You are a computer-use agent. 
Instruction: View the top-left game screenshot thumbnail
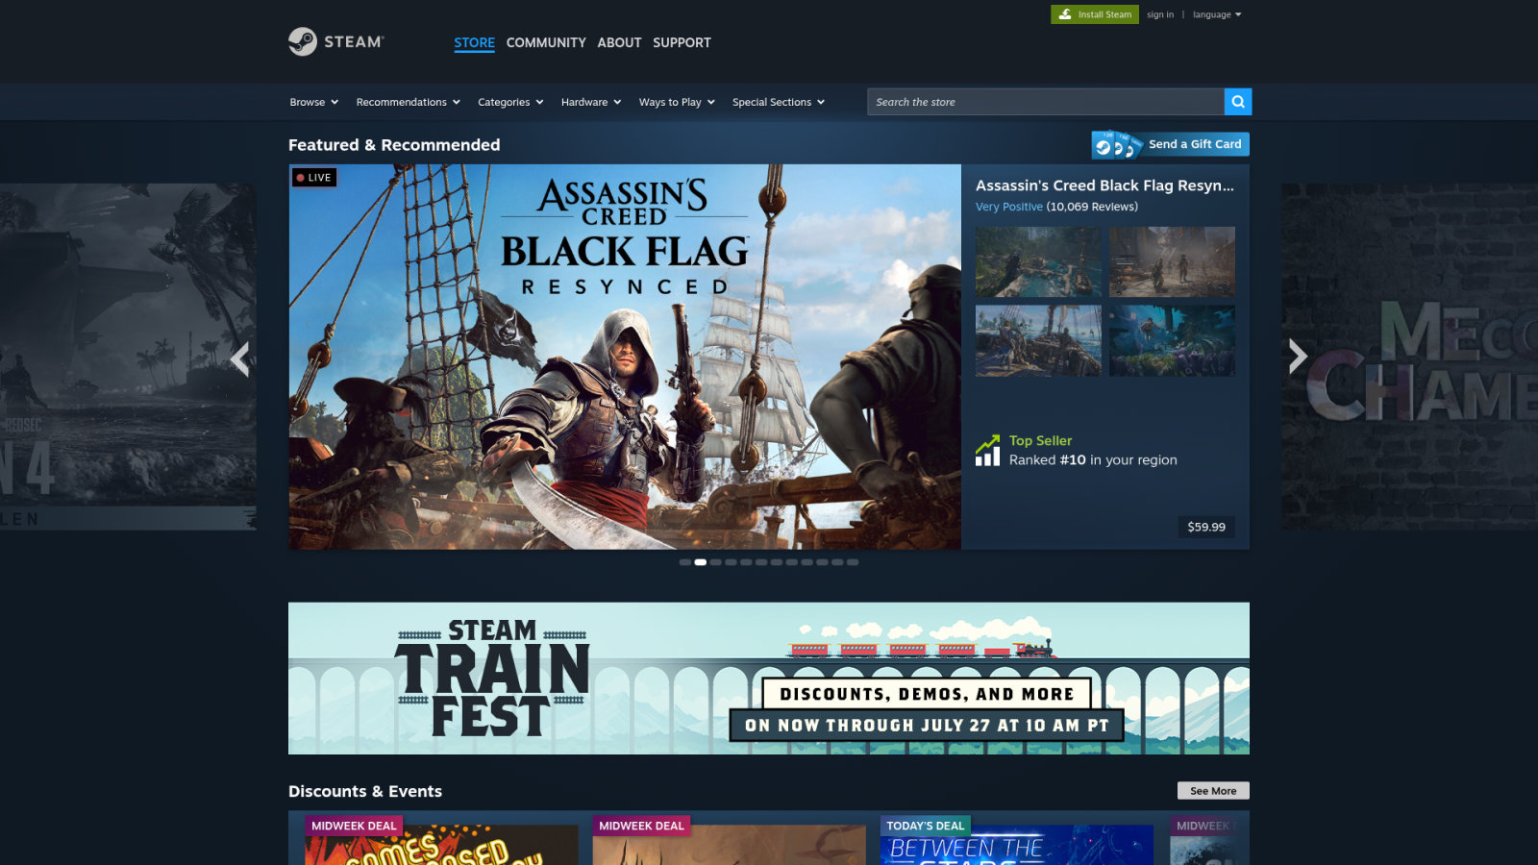pyautogui.click(x=1038, y=262)
